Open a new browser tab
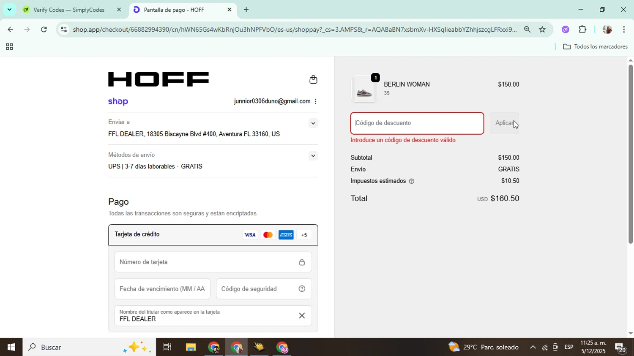The image size is (634, 356). (x=246, y=10)
